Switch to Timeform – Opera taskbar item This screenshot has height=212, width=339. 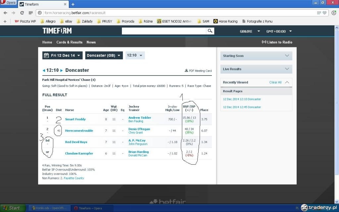point(92,208)
